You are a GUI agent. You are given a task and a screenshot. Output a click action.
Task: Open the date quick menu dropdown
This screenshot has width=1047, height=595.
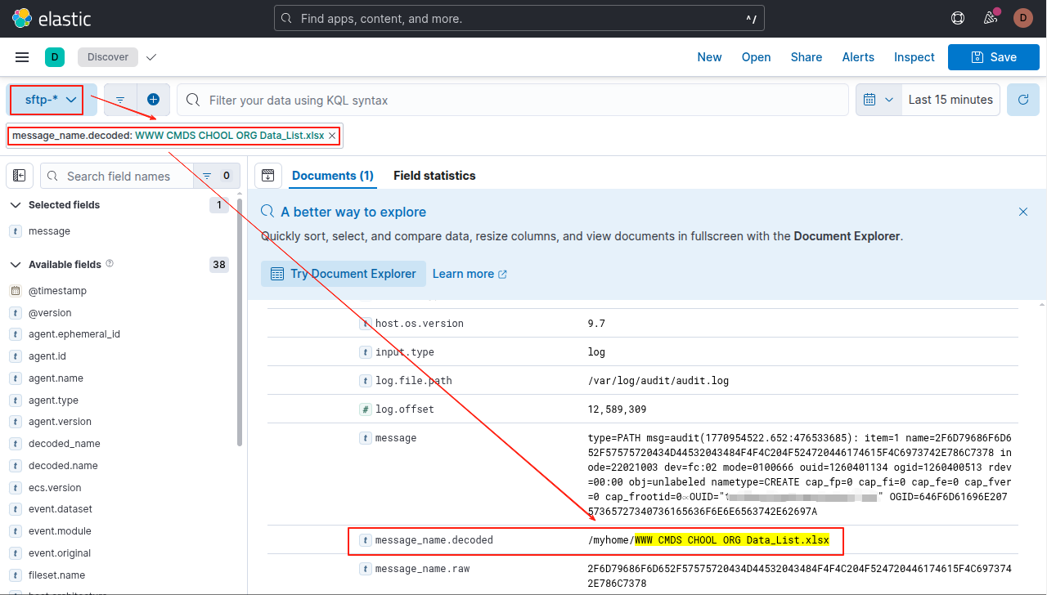(878, 100)
